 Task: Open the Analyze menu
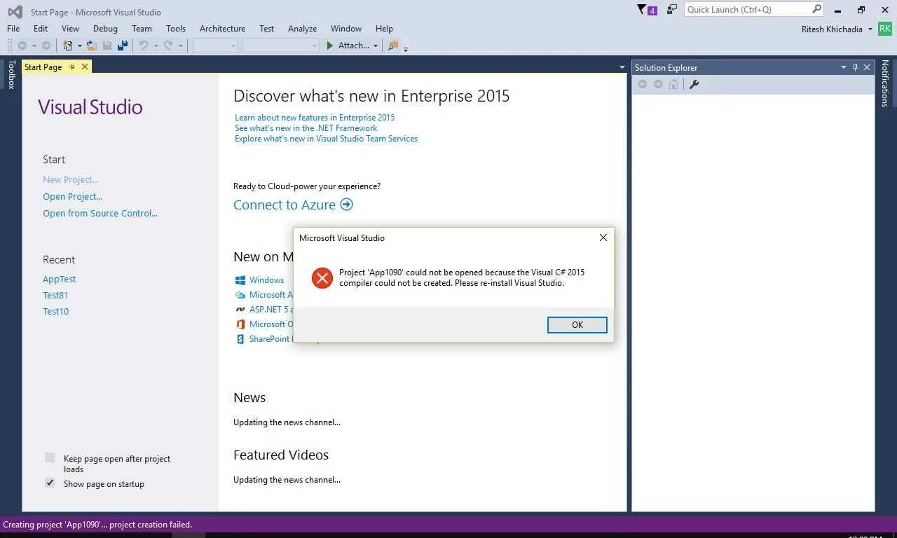[x=302, y=29]
